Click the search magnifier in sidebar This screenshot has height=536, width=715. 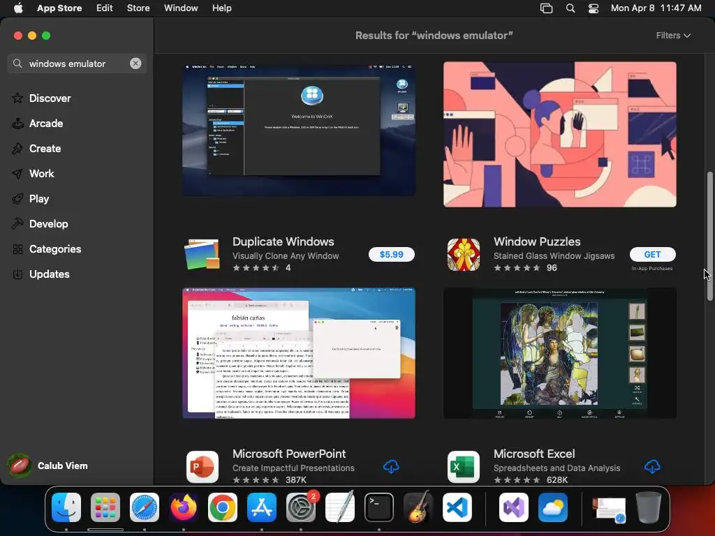click(x=17, y=64)
